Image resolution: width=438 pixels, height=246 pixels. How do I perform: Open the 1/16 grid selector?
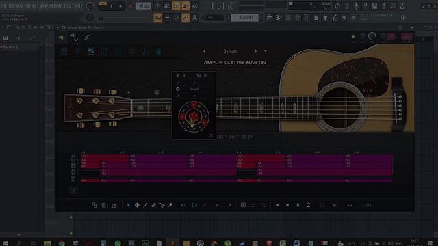[368, 205]
